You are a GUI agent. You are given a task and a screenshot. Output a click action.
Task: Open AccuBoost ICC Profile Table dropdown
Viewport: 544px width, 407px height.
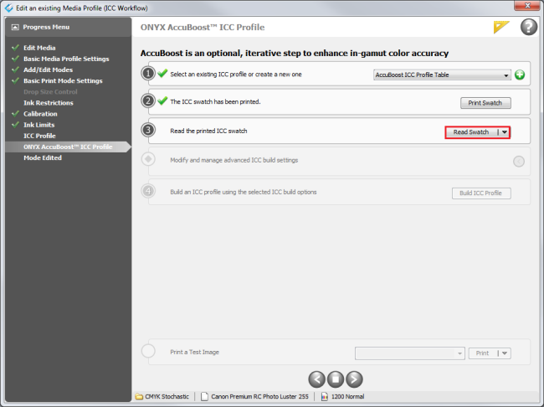click(x=442, y=75)
